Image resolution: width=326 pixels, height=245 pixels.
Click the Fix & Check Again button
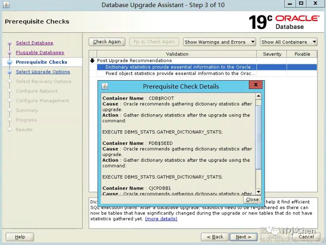(x=154, y=42)
